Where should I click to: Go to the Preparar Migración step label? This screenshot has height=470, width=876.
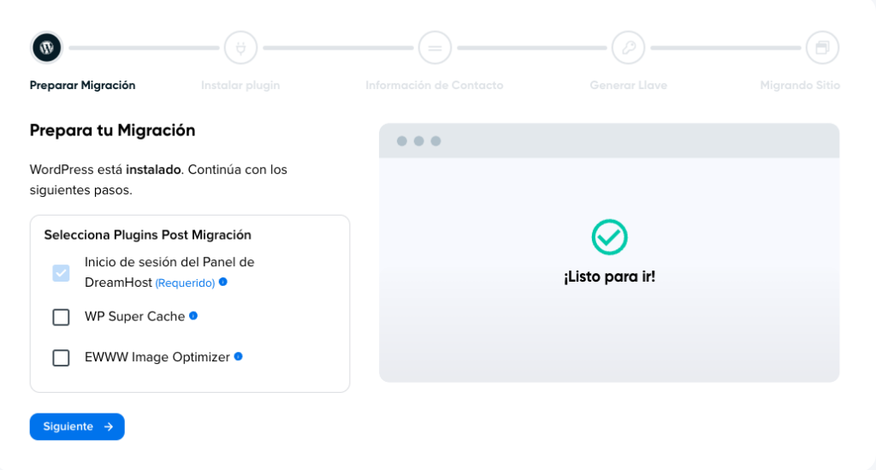tap(83, 85)
